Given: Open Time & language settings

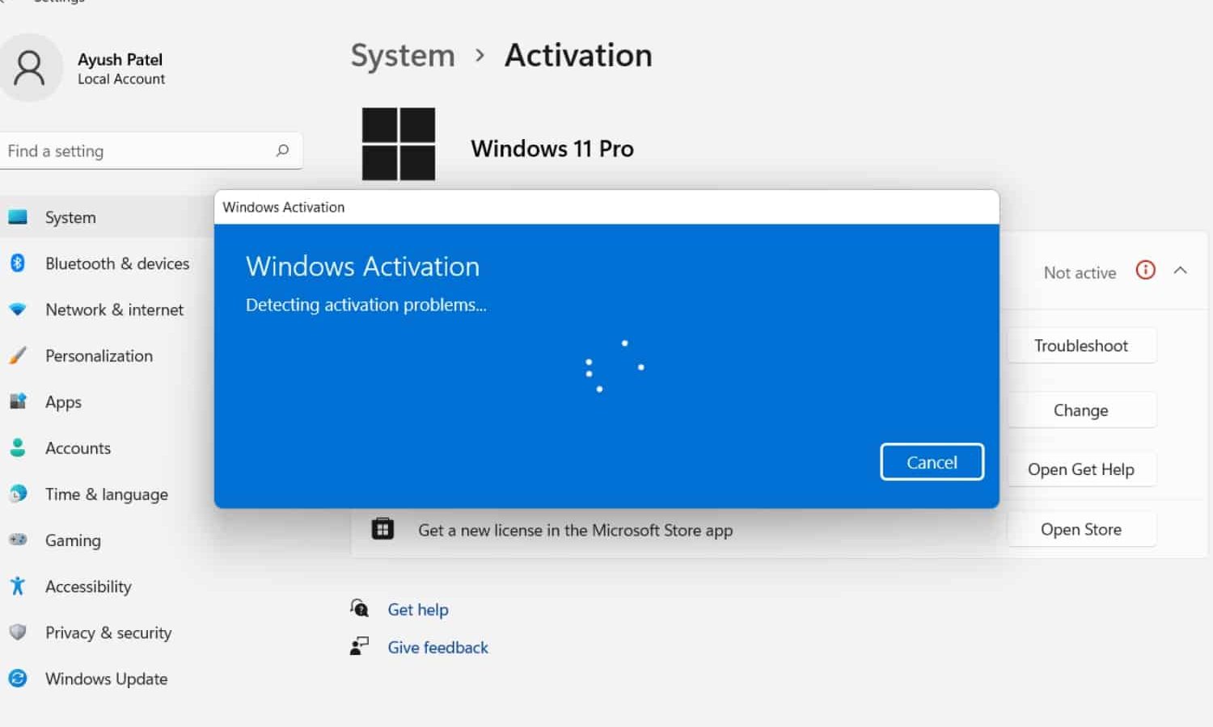Looking at the screenshot, I should tap(107, 494).
